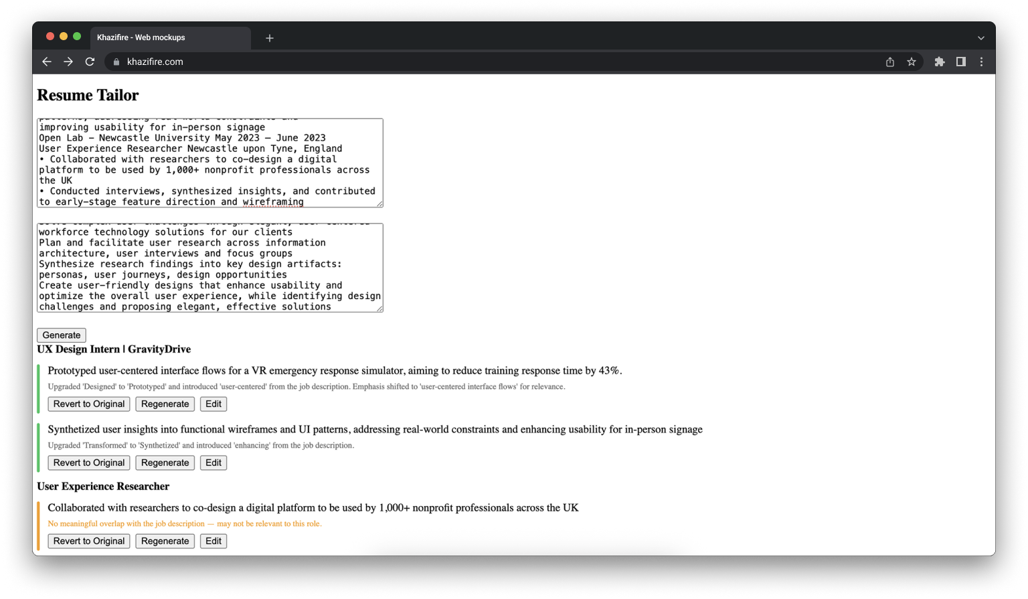Go forward with the forward arrow icon

click(x=68, y=61)
